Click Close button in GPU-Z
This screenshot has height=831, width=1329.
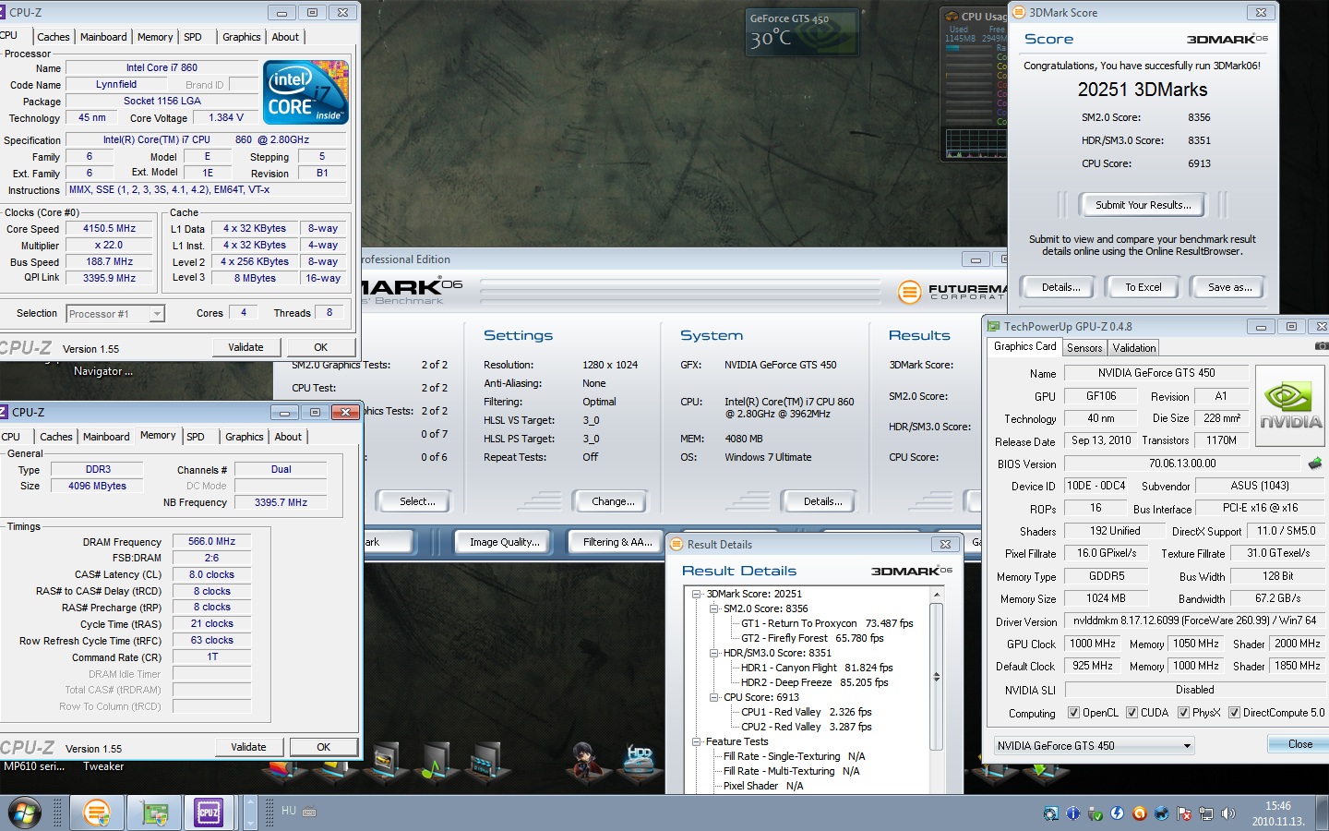point(1299,744)
